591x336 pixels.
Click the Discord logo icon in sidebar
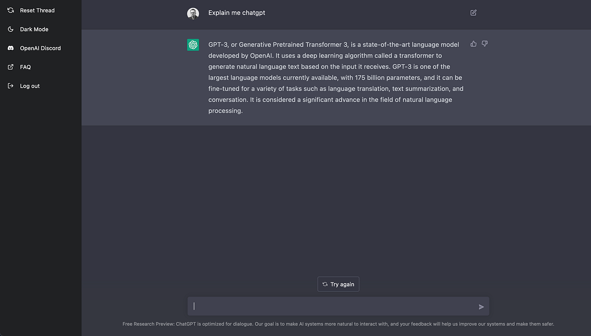click(11, 48)
